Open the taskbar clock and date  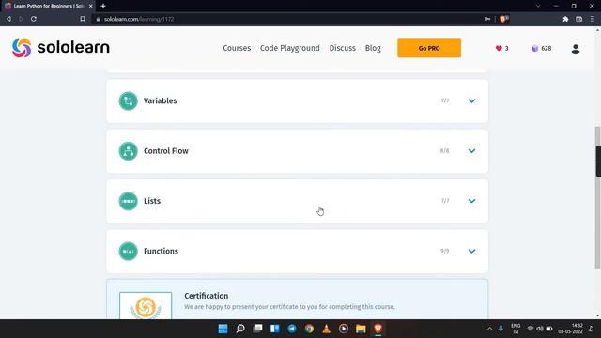click(x=570, y=329)
